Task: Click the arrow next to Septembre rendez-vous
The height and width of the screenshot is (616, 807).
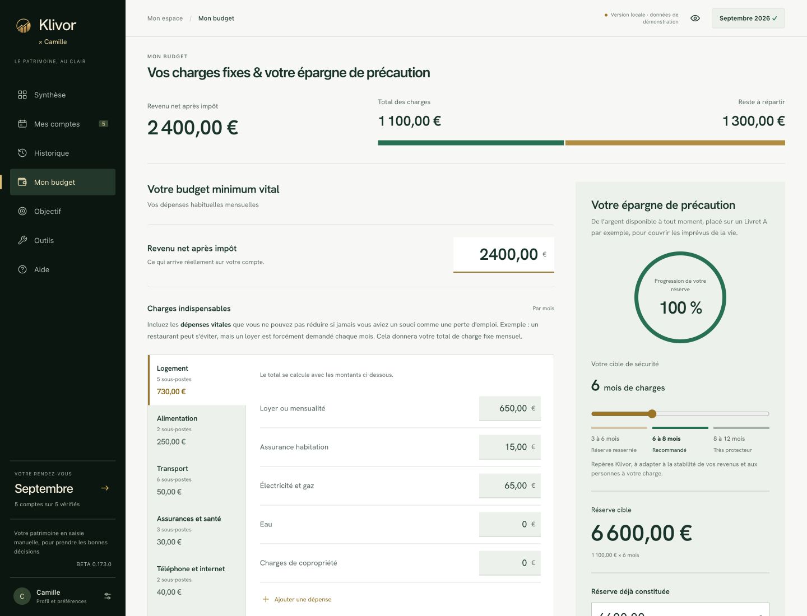Action: coord(105,488)
